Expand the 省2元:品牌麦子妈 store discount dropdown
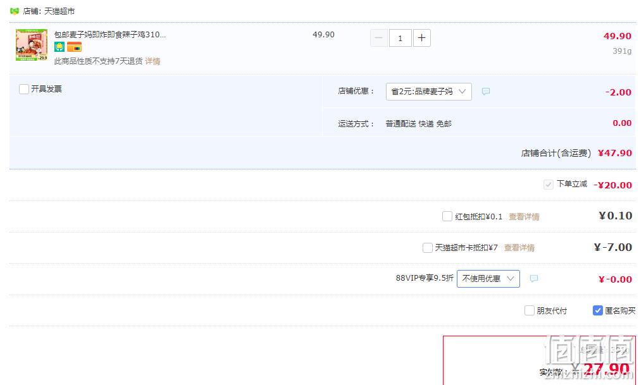 pyautogui.click(x=429, y=92)
